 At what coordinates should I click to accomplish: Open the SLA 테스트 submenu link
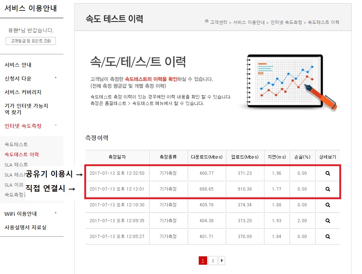16,165
